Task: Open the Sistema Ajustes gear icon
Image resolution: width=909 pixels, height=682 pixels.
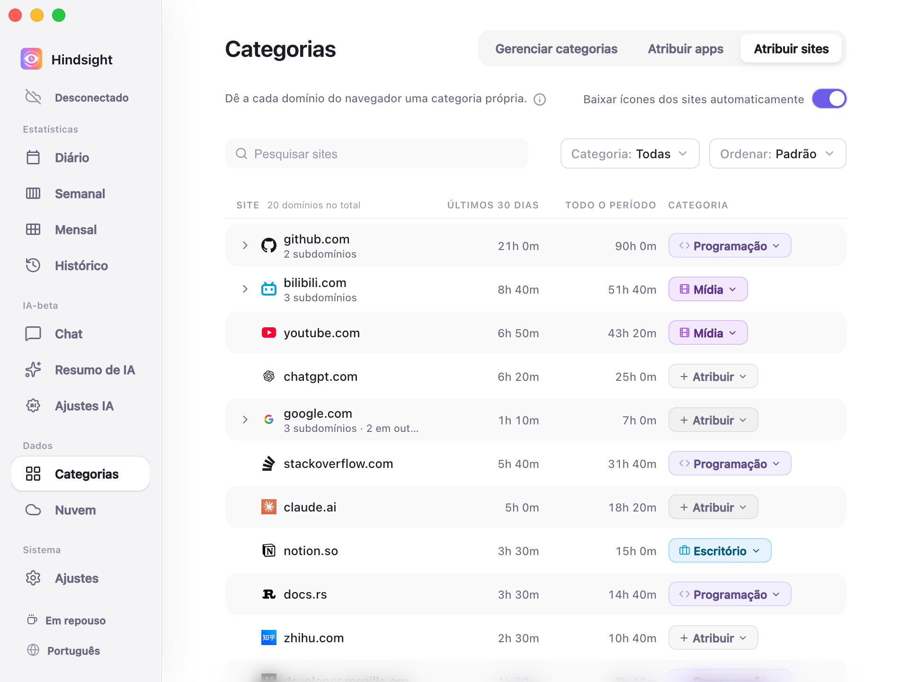Action: (33, 578)
